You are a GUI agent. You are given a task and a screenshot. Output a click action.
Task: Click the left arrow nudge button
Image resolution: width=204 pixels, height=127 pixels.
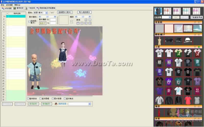[86, 23]
